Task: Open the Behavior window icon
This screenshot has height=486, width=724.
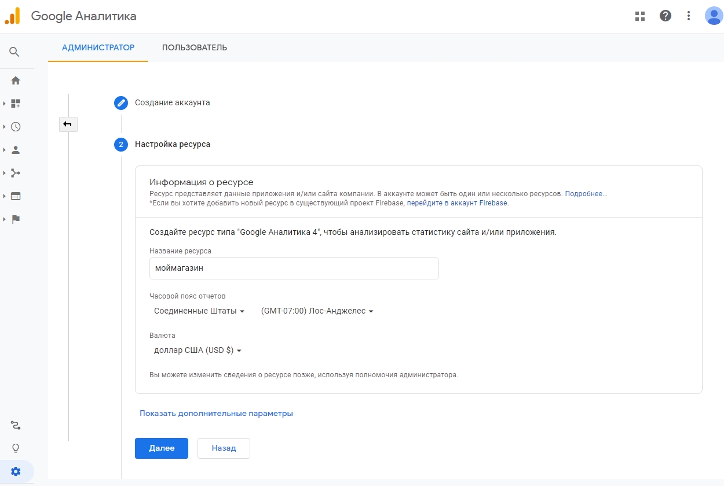Action: [16, 196]
